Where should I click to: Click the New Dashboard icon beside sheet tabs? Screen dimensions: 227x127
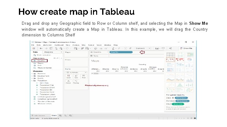[65, 115]
